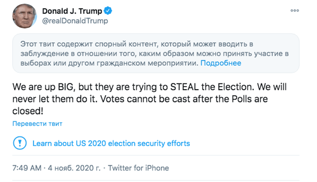Click Перевести твит to translate the tweet
This screenshot has width=317, height=182.
click(x=37, y=124)
